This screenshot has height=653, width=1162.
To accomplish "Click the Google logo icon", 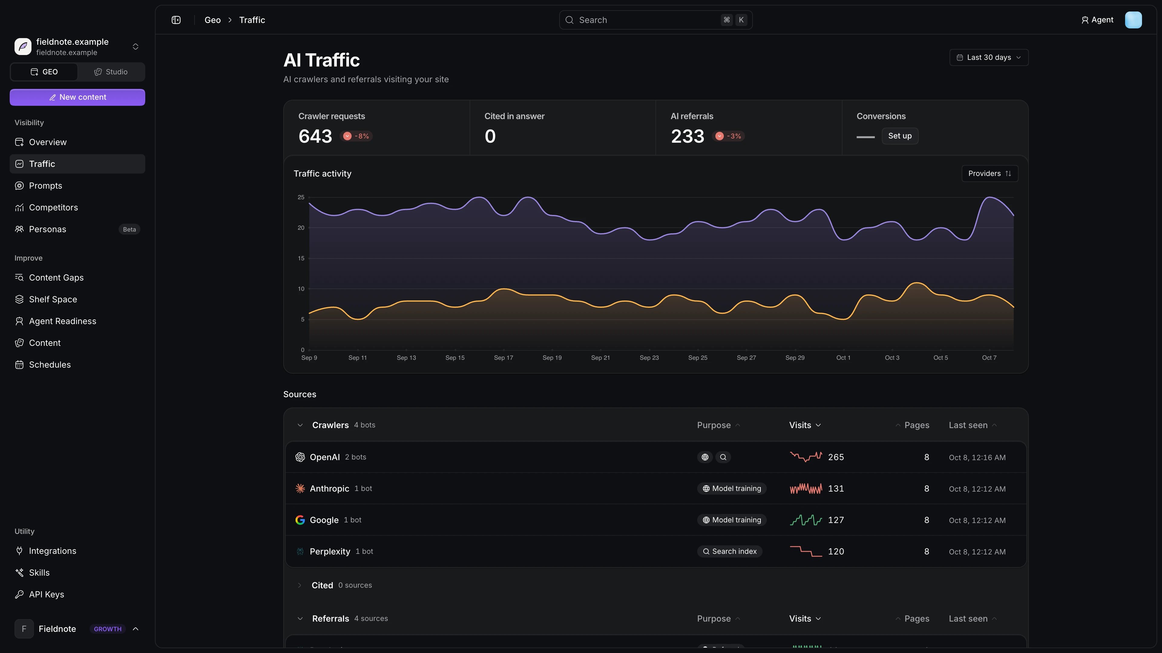I will pyautogui.click(x=300, y=520).
